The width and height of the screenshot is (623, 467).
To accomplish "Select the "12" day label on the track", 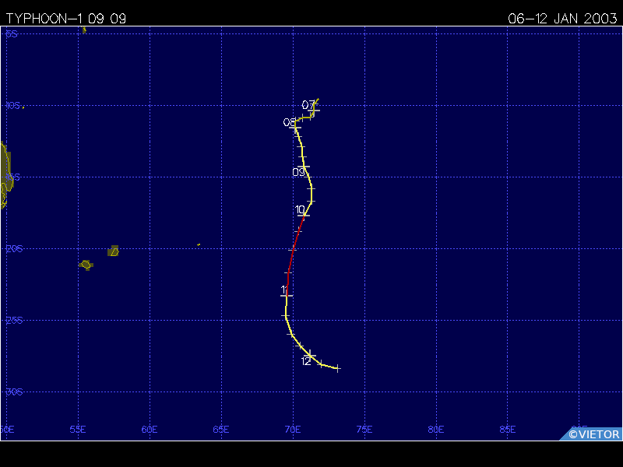I will click(306, 361).
